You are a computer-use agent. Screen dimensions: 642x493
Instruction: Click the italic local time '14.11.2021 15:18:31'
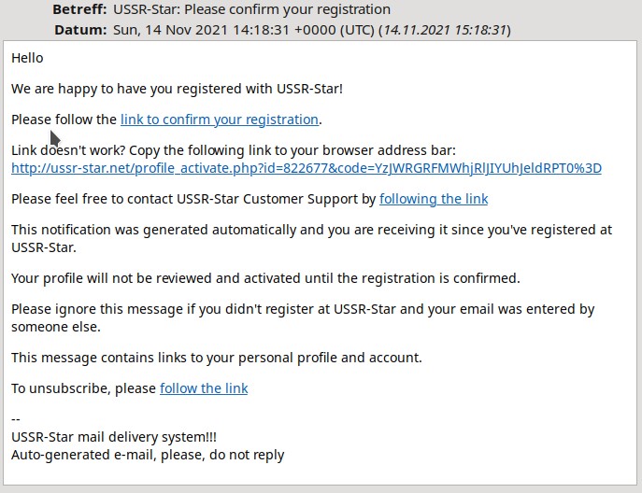point(444,30)
